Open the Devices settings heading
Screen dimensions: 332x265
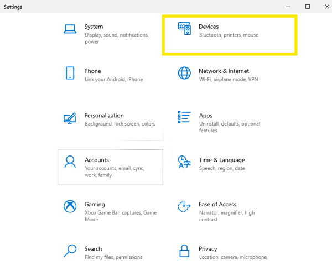tap(209, 27)
